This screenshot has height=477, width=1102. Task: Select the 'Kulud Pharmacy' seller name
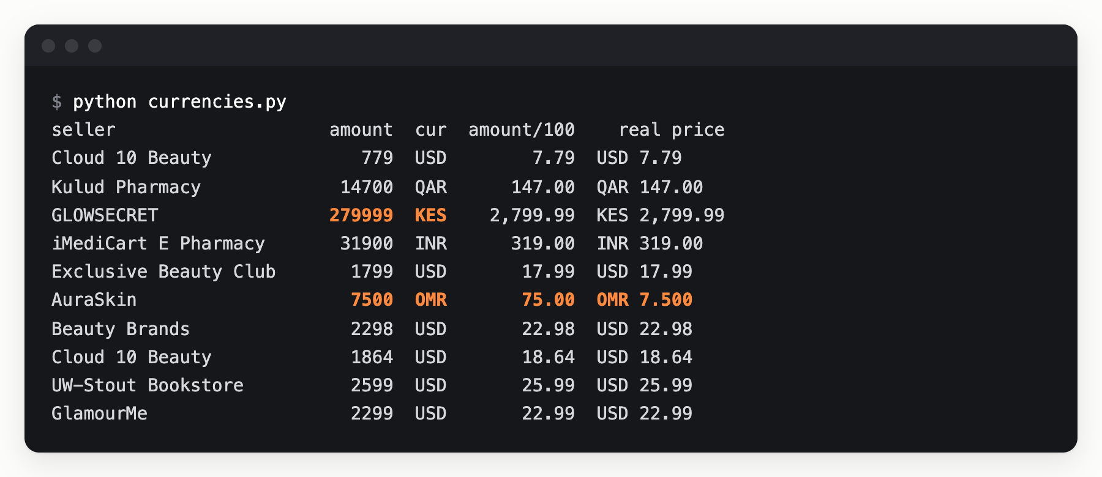[x=126, y=187]
